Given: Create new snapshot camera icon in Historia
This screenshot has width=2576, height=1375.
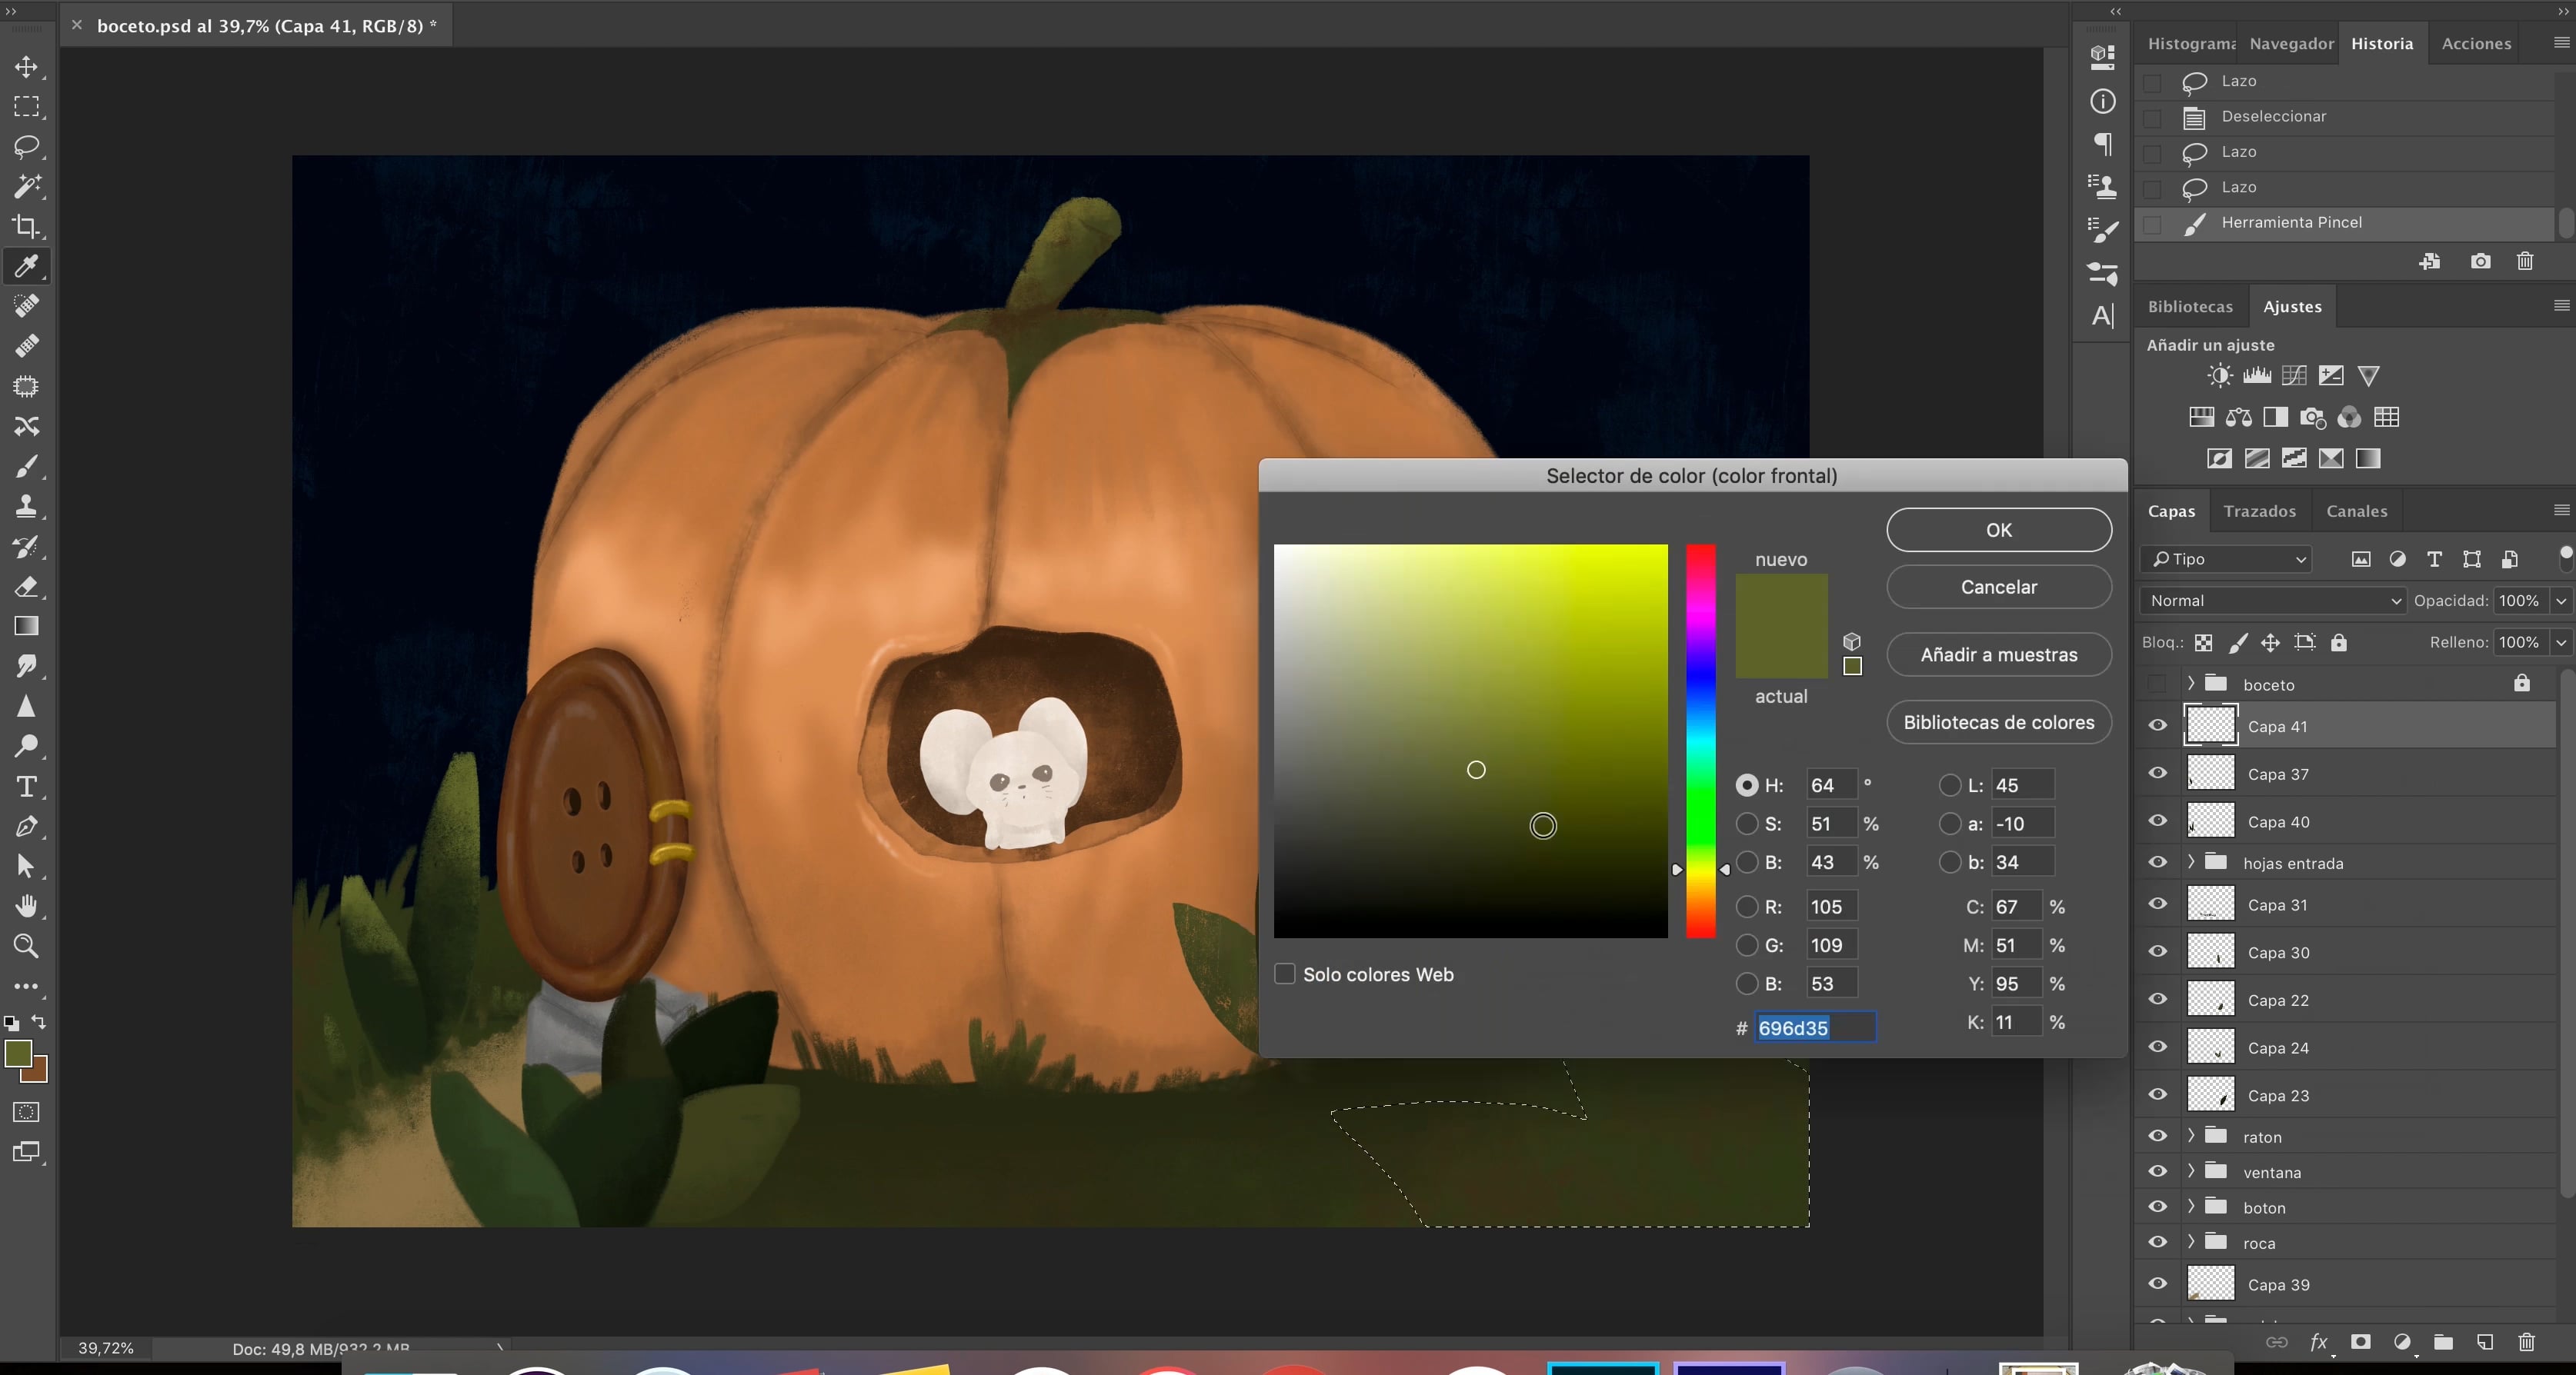Looking at the screenshot, I should [2480, 261].
